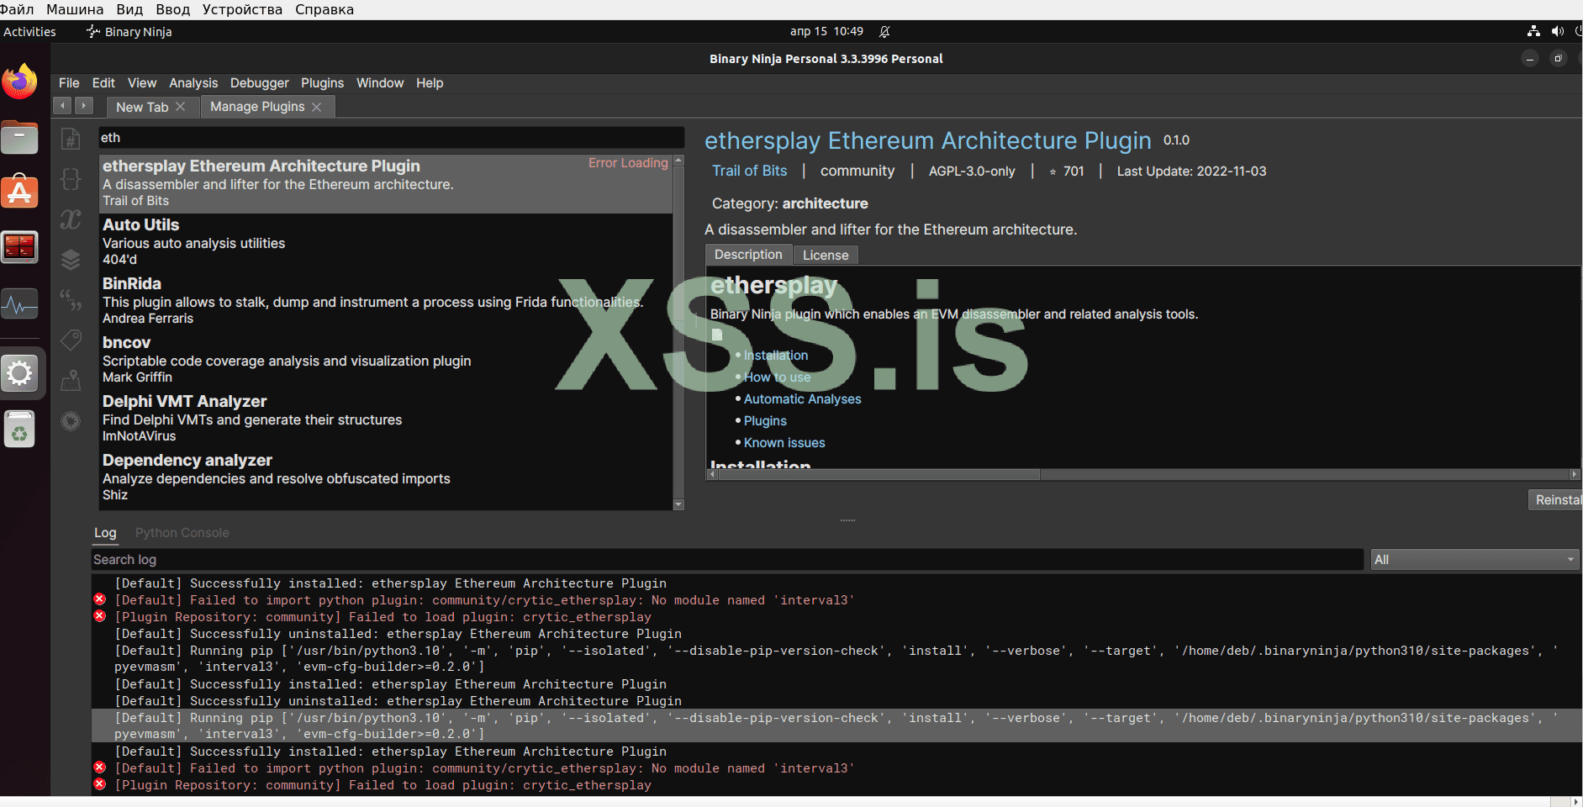The image size is (1583, 807).
Task: Focus the Search log field
Action: (x=727, y=560)
